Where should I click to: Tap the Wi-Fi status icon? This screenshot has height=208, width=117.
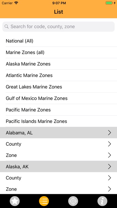pos(16,3)
